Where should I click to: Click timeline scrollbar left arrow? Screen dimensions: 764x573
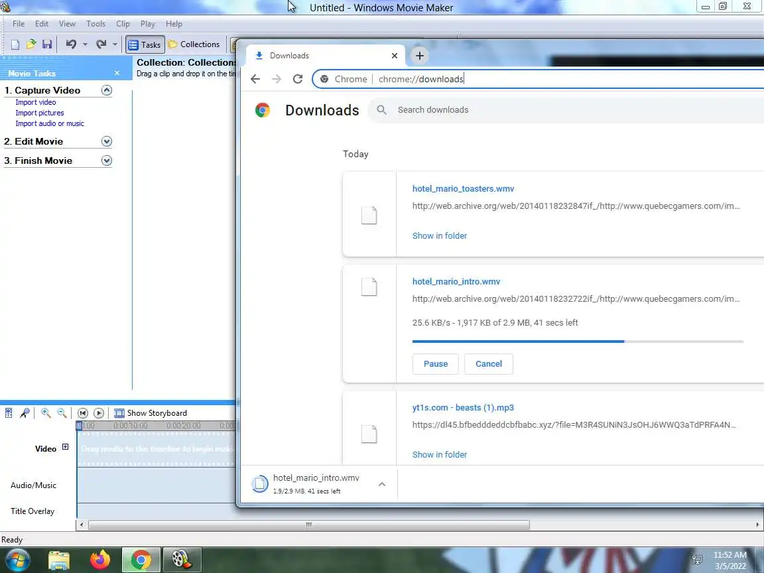pos(82,525)
